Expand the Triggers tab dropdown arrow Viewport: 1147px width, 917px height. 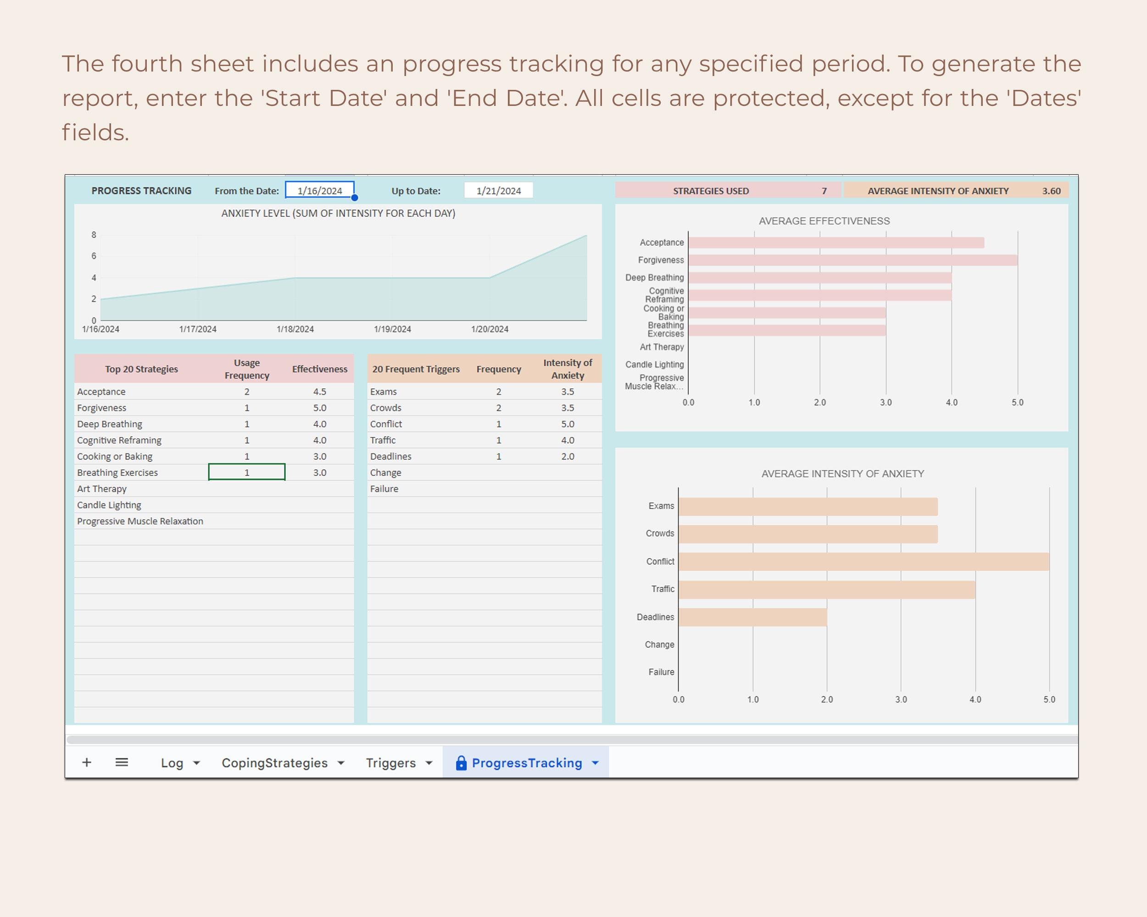point(429,763)
